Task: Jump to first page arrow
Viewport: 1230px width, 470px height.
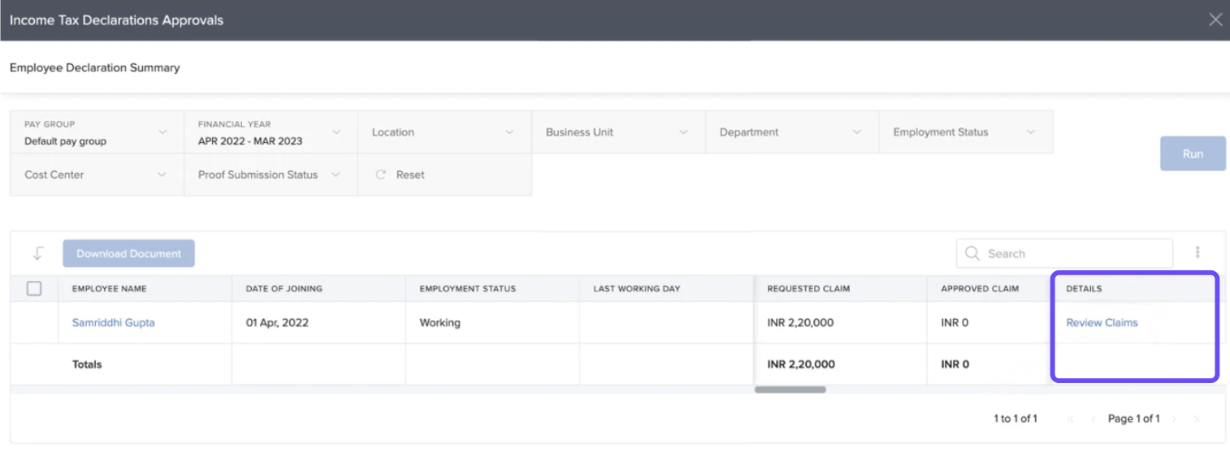Action: tap(1071, 419)
